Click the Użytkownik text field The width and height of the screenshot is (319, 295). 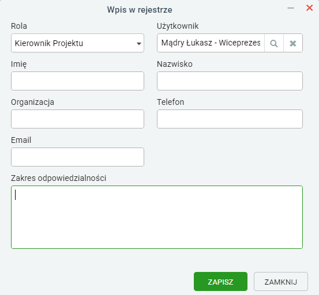point(211,43)
